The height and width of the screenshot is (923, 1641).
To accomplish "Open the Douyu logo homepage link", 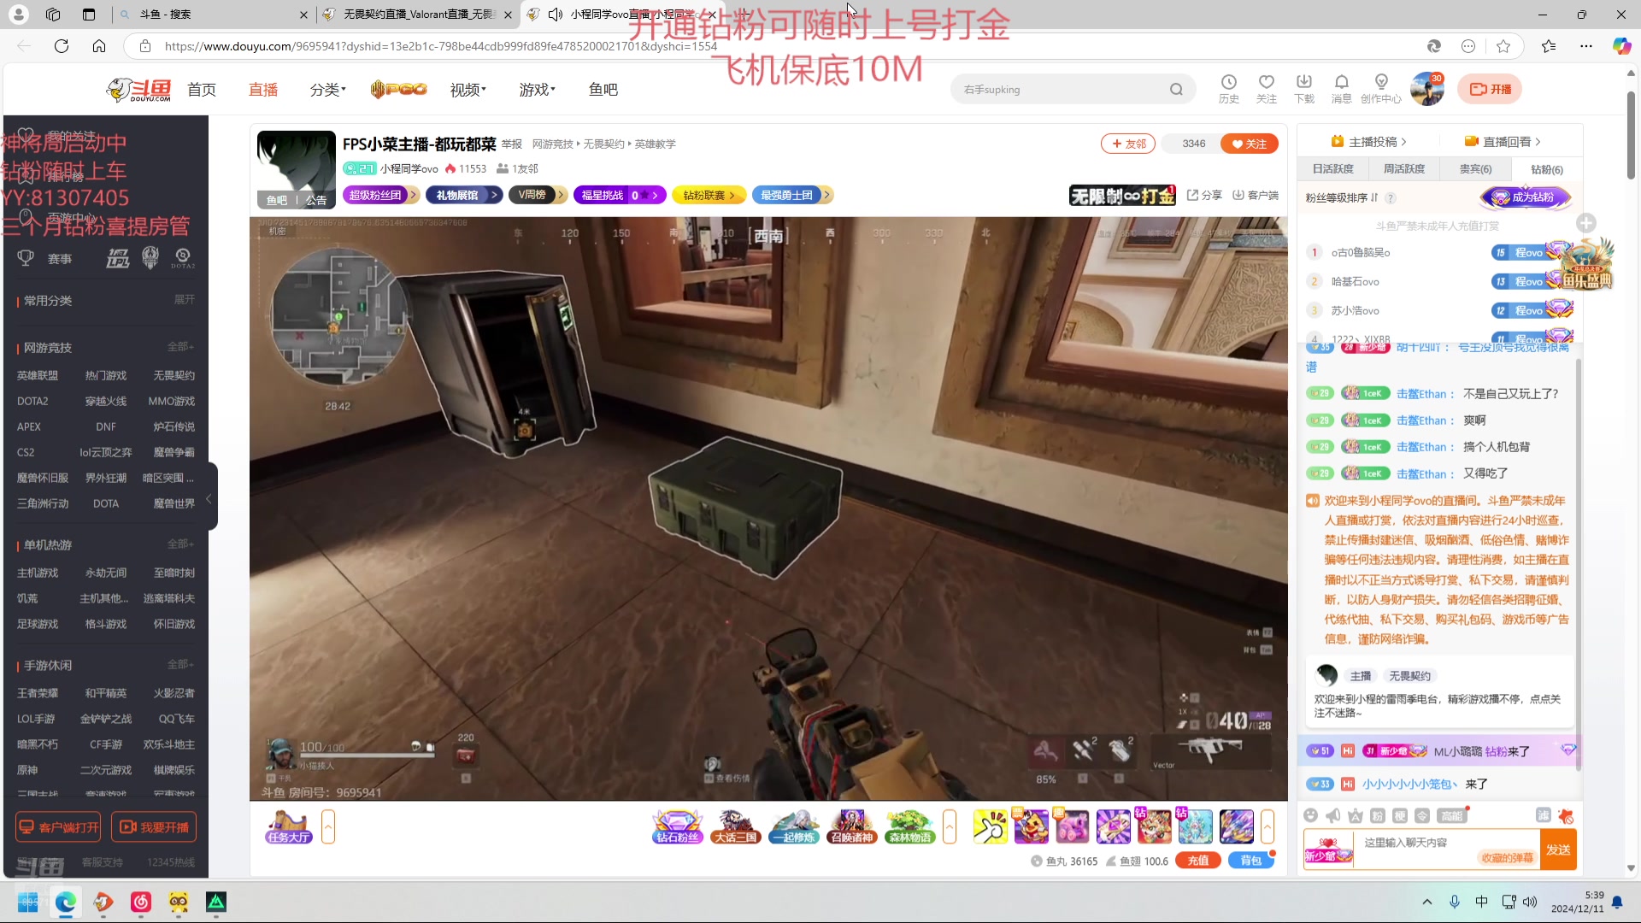I will point(138,89).
